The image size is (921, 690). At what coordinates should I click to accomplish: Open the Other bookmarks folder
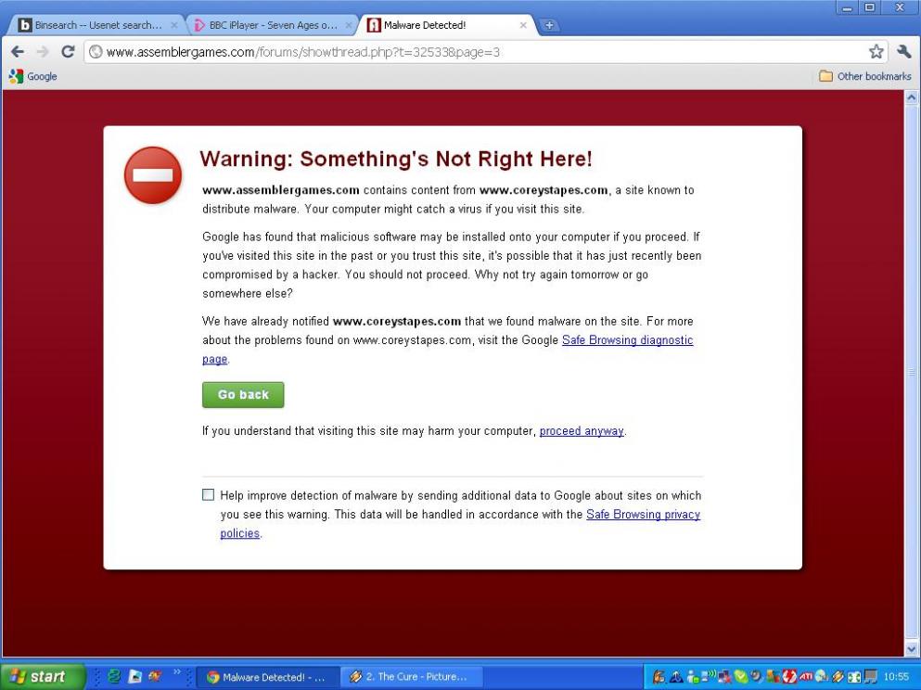(x=864, y=76)
